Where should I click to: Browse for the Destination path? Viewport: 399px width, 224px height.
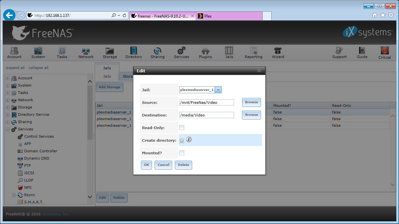click(251, 115)
